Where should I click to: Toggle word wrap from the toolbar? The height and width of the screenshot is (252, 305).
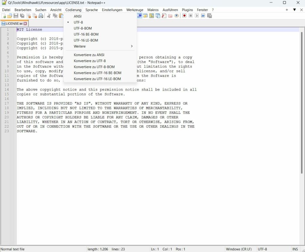pos(140,16)
